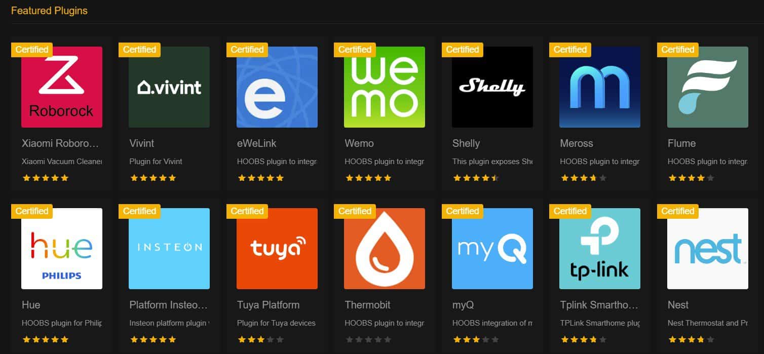
Task: Click the Philips Hue logo
Action: click(x=62, y=249)
